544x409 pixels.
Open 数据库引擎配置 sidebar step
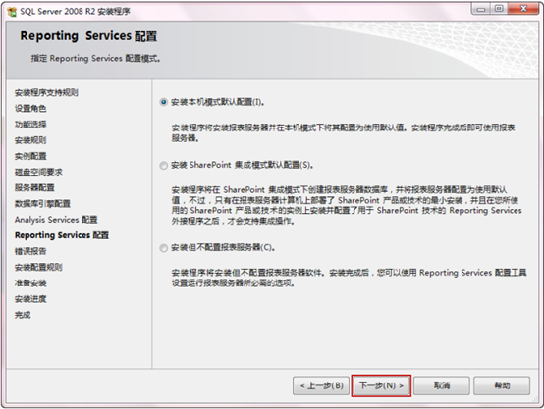pos(42,204)
